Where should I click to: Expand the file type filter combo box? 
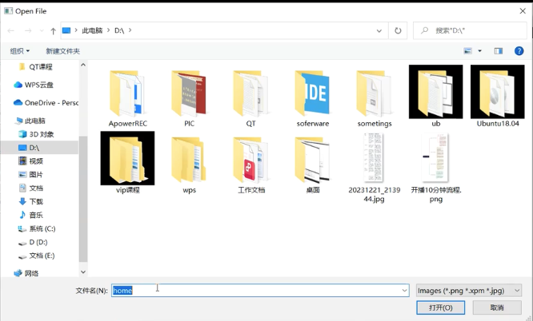pyautogui.click(x=468, y=291)
